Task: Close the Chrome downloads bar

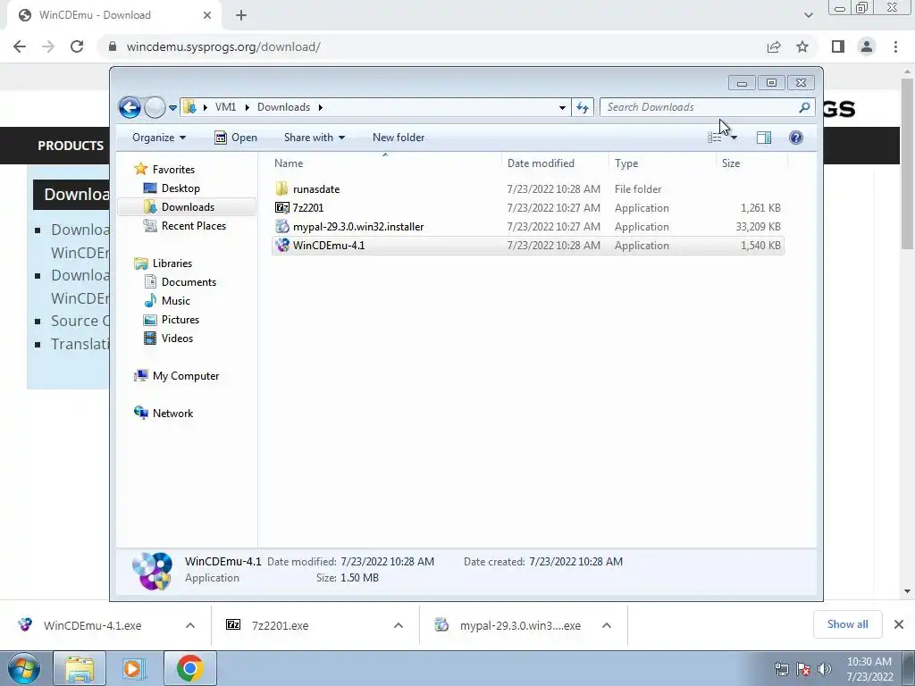Action: [x=899, y=624]
